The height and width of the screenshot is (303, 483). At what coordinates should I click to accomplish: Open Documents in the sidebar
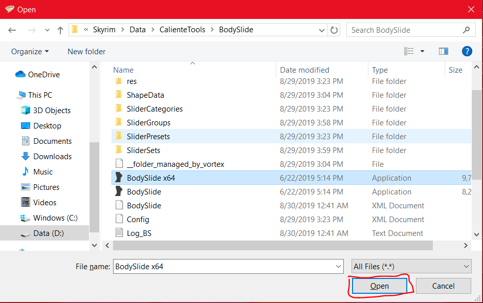click(x=47, y=141)
